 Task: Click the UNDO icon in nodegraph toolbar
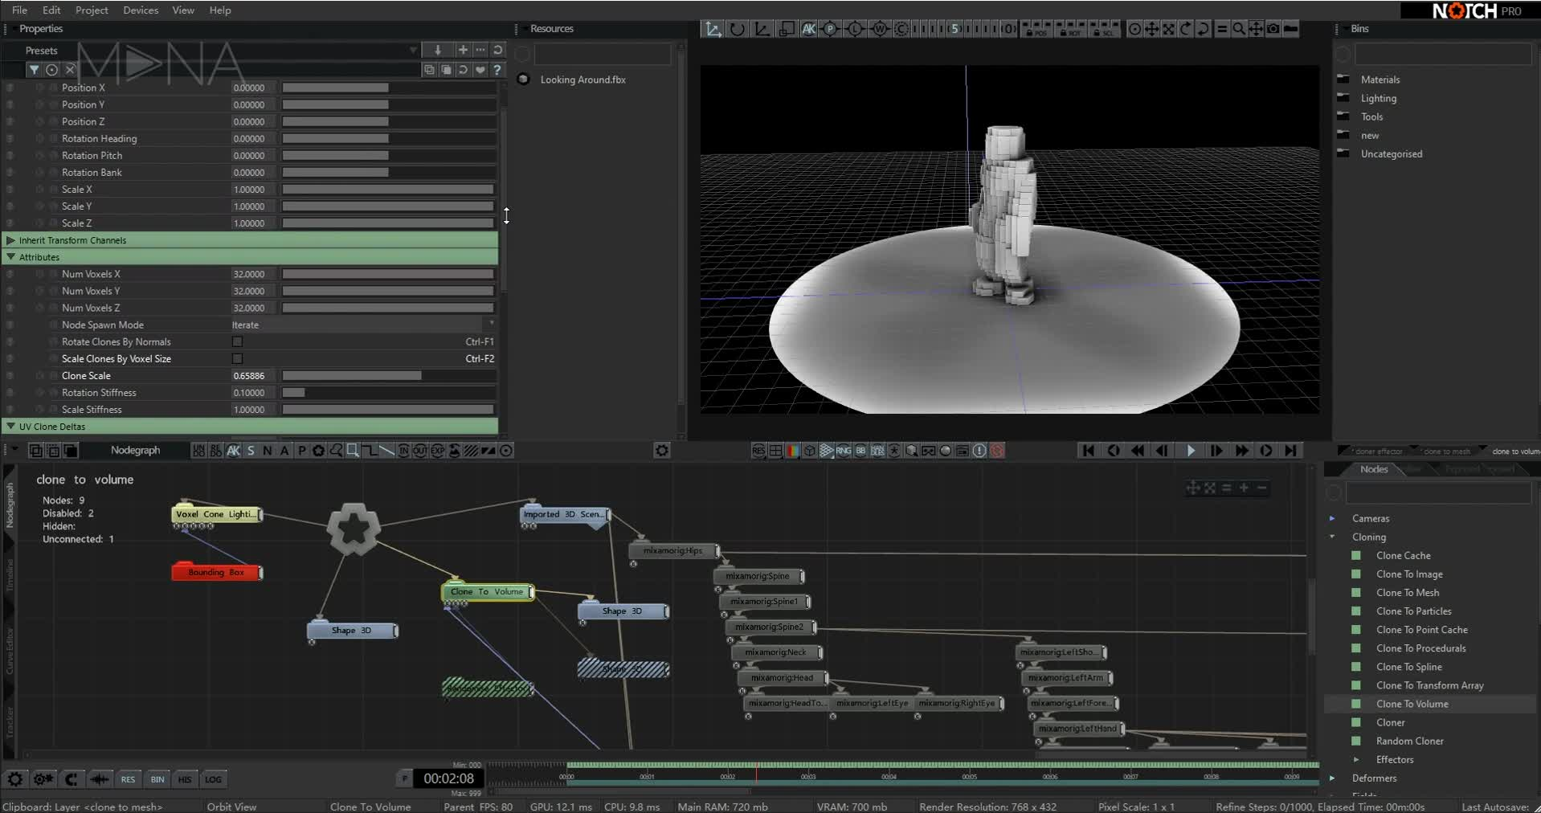[x=199, y=451]
